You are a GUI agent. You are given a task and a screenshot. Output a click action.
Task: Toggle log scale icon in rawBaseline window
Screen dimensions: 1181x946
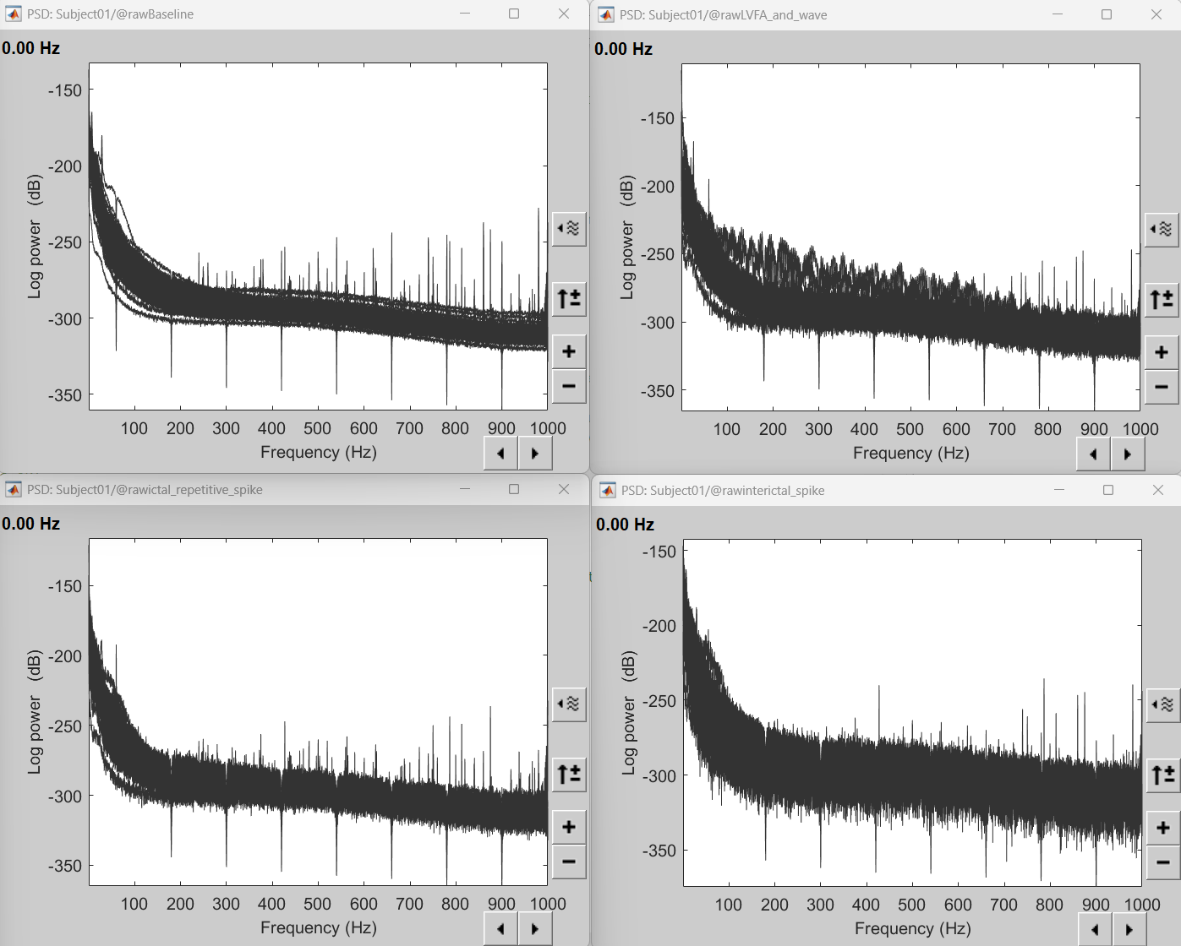tap(569, 229)
